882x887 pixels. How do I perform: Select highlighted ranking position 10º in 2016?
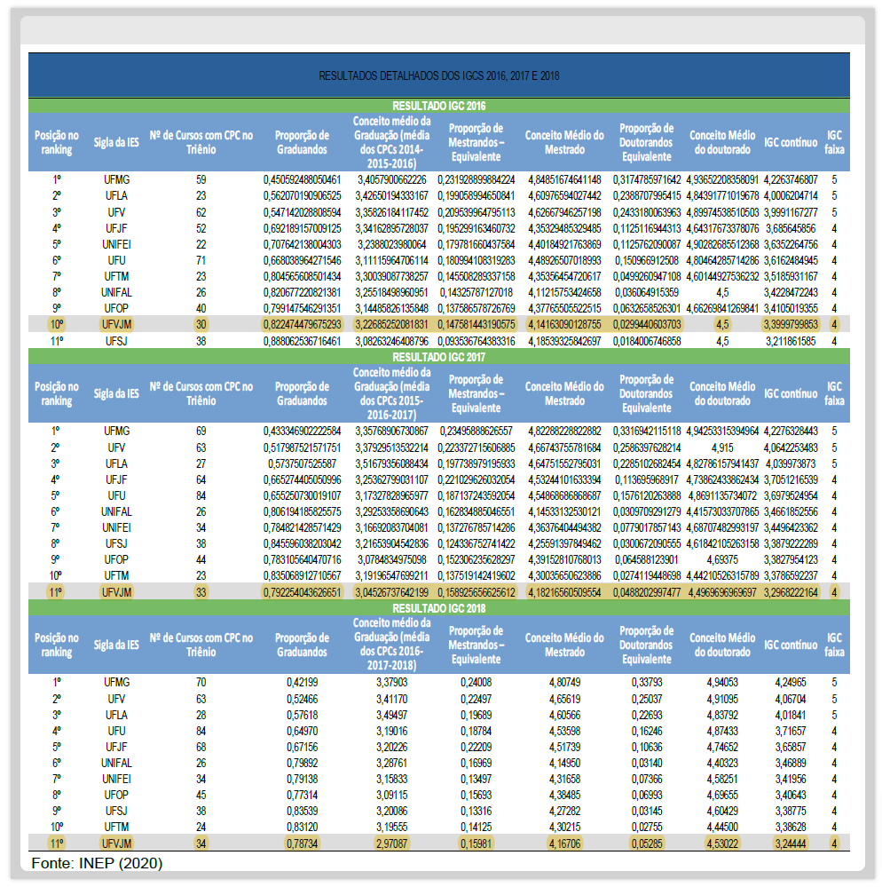click(x=57, y=325)
